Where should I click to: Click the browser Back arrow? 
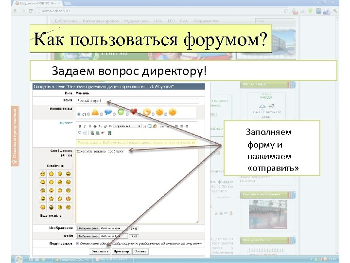[x=16, y=11]
